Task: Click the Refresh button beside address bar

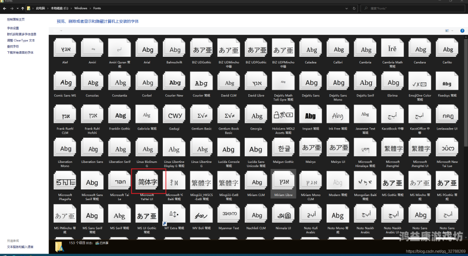Action: tap(354, 8)
